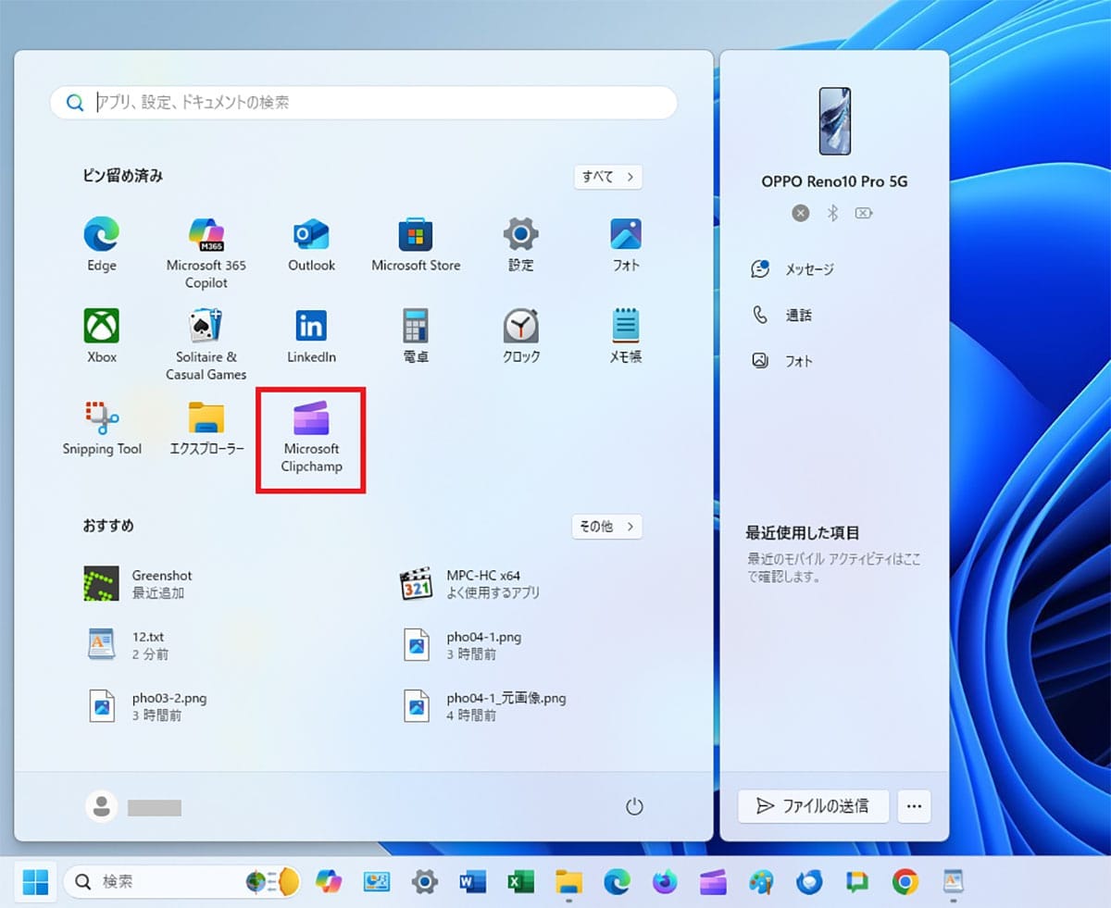Open Microsoft Store pinned app
1111x908 pixels.
(416, 245)
